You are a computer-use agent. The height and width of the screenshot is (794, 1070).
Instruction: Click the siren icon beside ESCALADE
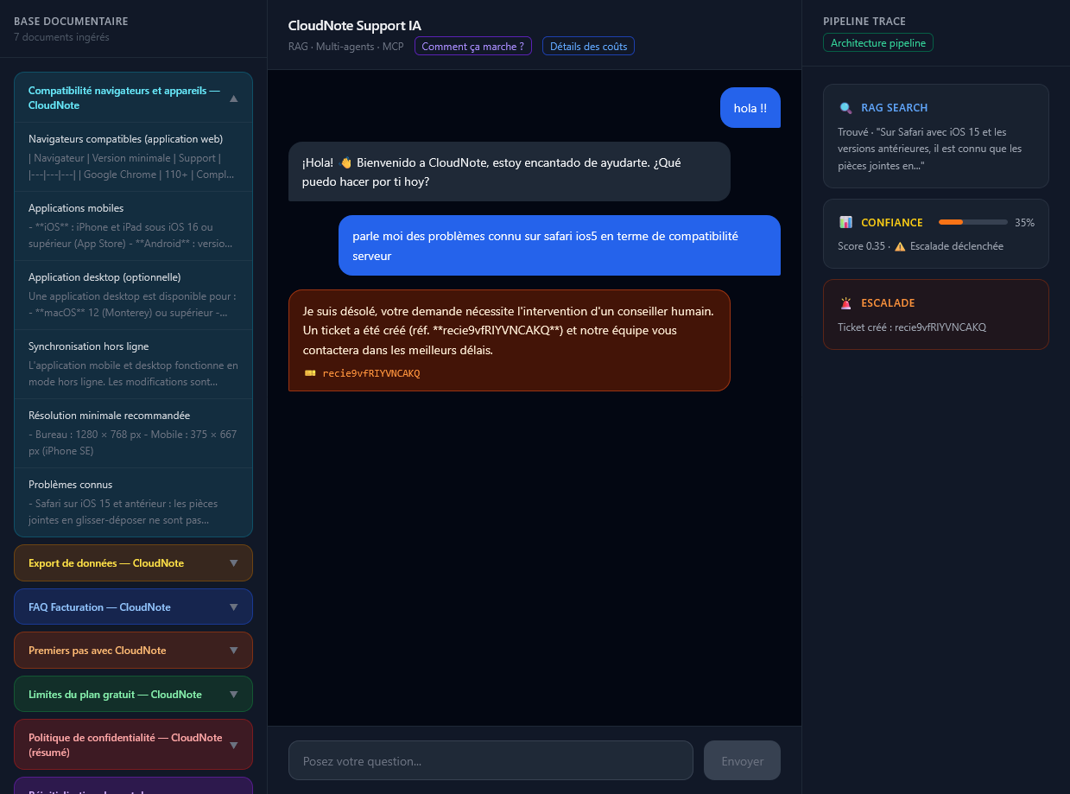pyautogui.click(x=845, y=303)
